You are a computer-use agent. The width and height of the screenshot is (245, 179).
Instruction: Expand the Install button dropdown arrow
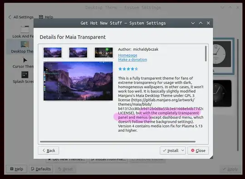pyautogui.click(x=183, y=150)
